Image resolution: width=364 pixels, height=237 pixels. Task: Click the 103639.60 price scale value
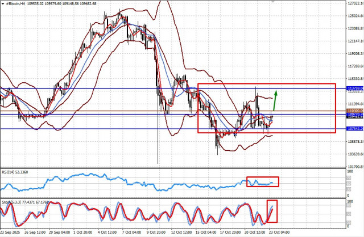[x=355, y=154]
